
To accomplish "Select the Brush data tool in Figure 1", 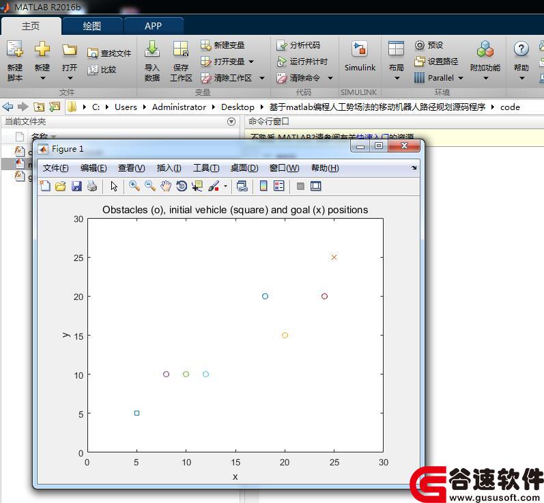I will point(214,186).
